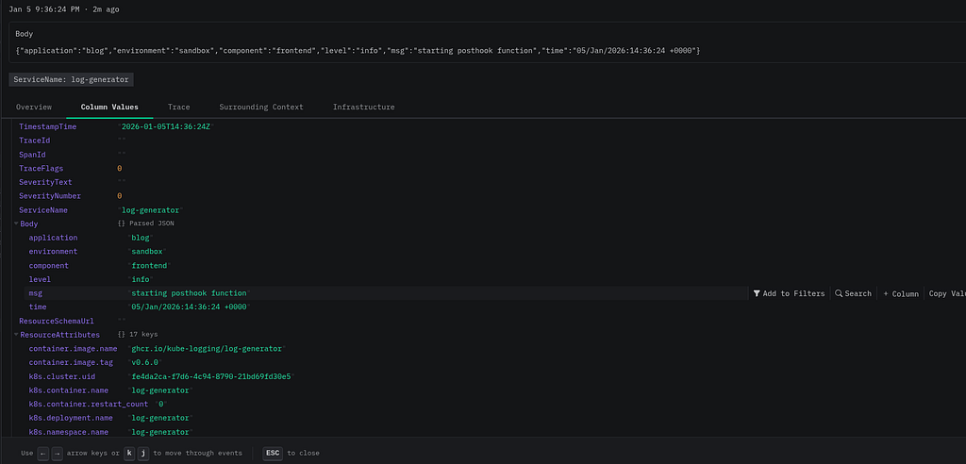Click the ResourceSchemaUrl field

click(x=56, y=321)
